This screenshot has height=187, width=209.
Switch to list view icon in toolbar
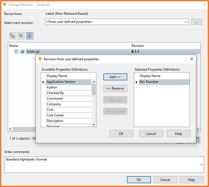[21, 36]
